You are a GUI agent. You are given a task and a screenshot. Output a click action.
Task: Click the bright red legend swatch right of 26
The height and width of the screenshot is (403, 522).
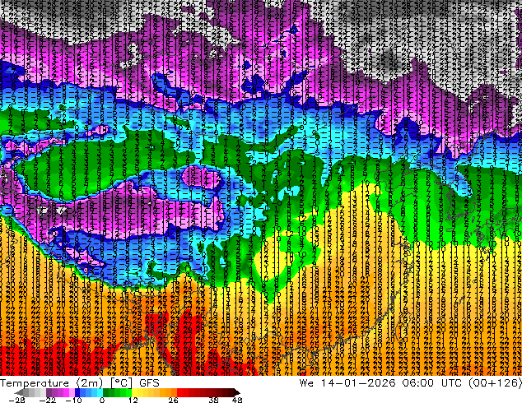[179, 392]
